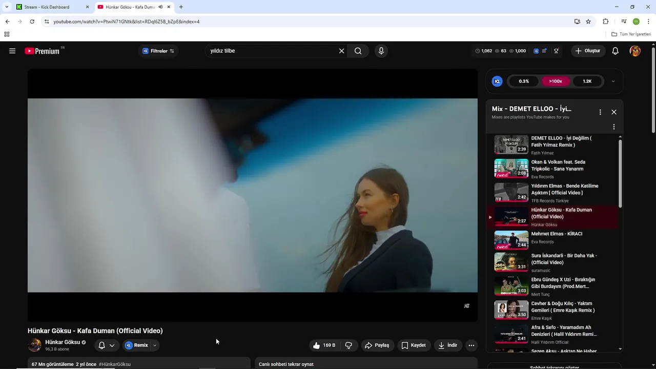
Task: Like the video with 169 B thumbs-up
Action: tap(325, 345)
